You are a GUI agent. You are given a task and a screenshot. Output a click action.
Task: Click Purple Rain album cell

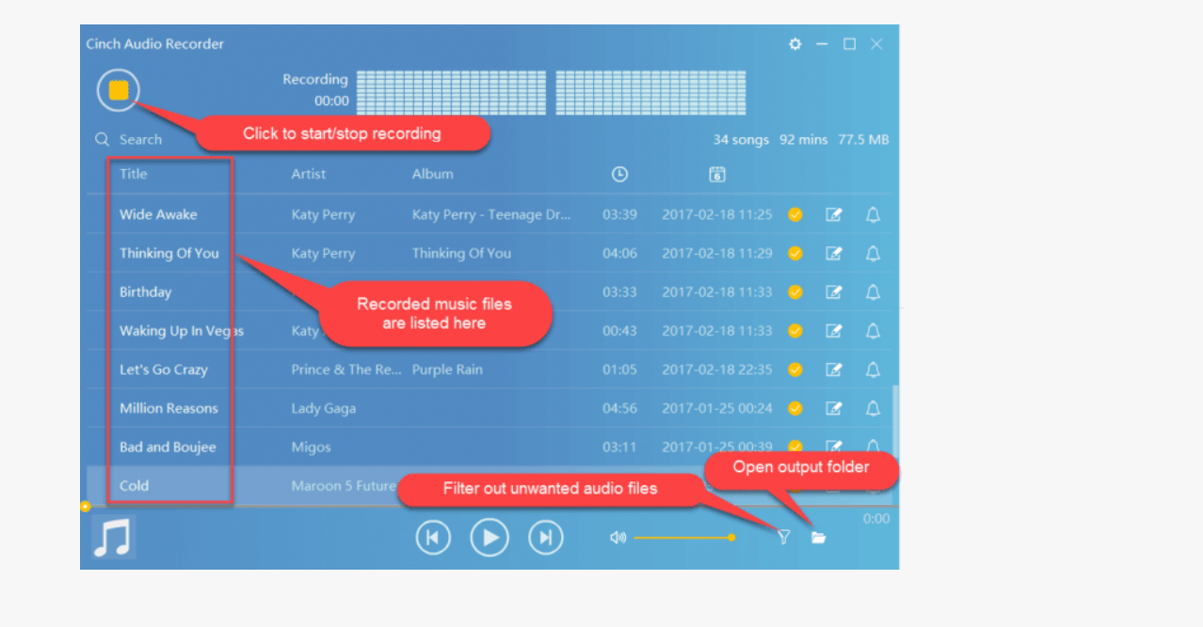click(447, 369)
